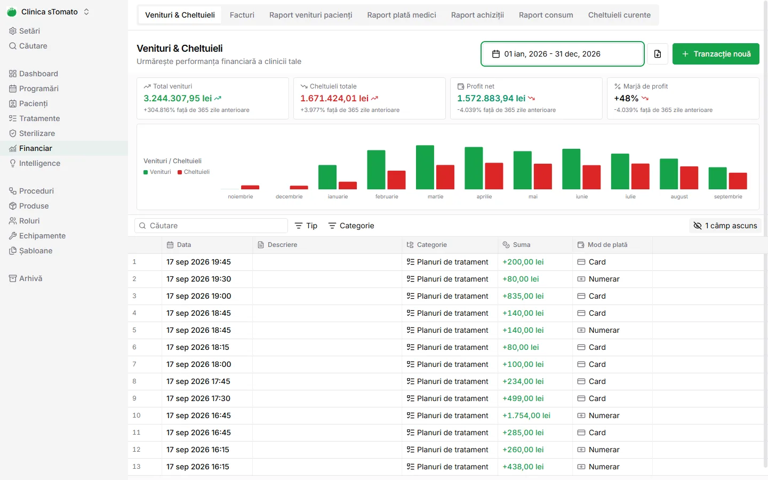Open the Tip filter dropdown
The width and height of the screenshot is (768, 480).
click(x=306, y=226)
